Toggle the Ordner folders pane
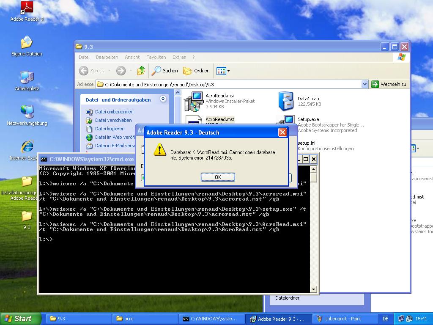Image resolution: width=433 pixels, height=325 pixels. [x=196, y=71]
